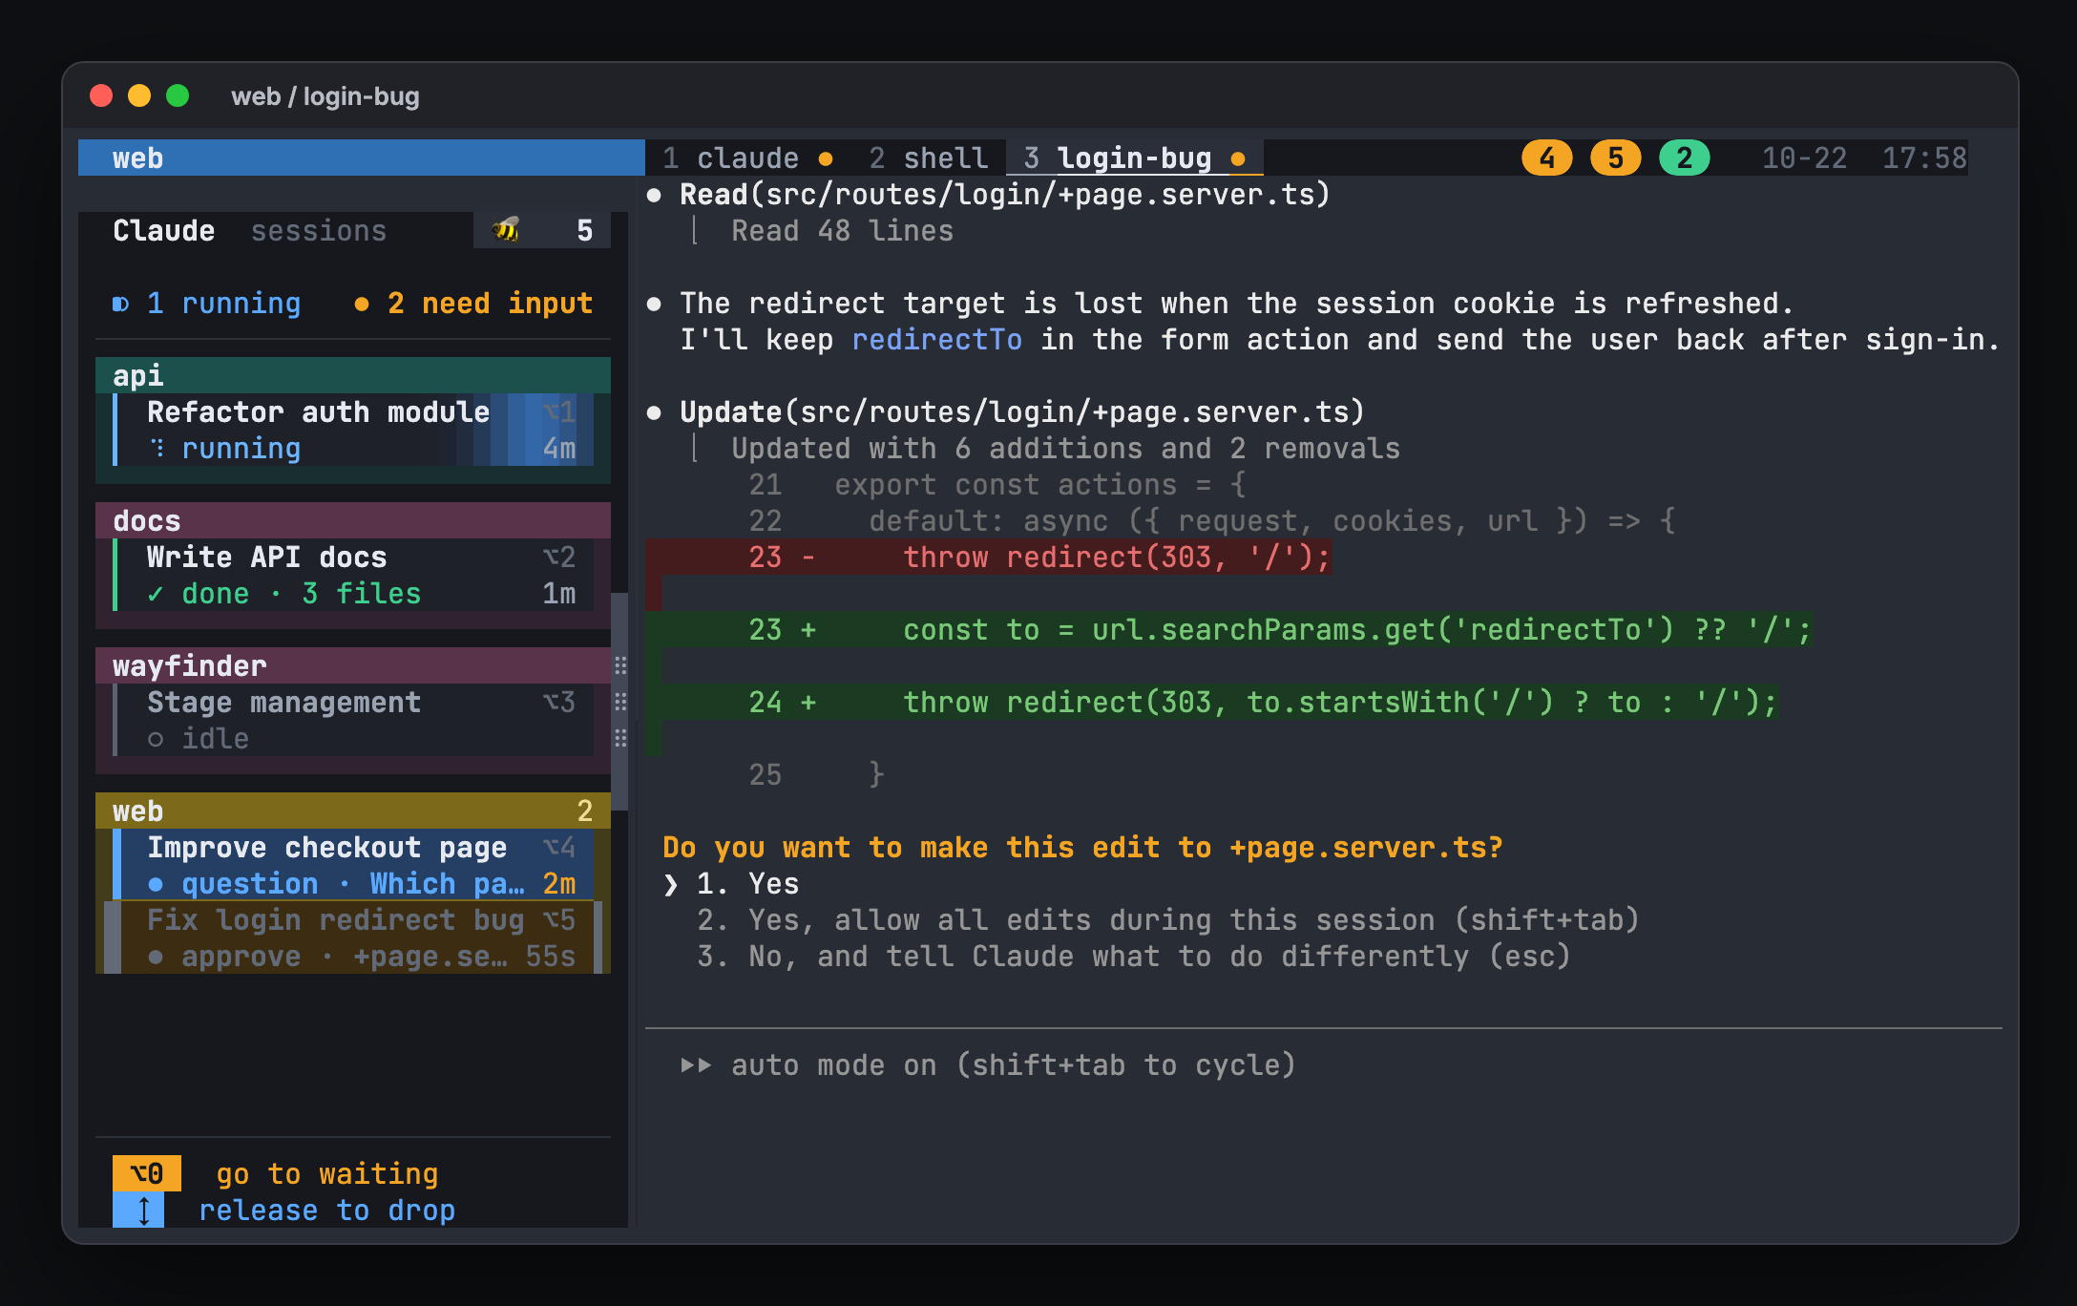Click the green checkmark on Write API docs
Viewport: 2077px width, 1306px height.
(156, 594)
